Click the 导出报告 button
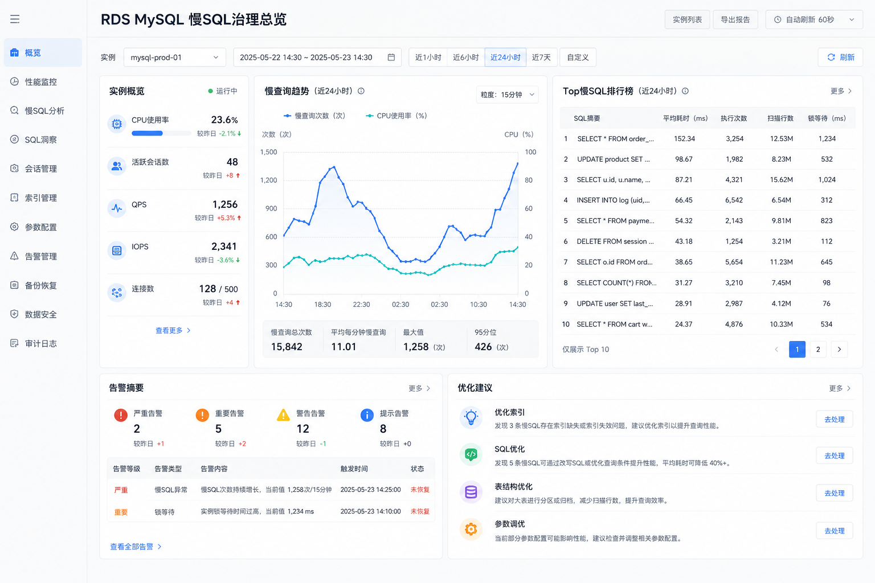This screenshot has width=875, height=583. (x=735, y=19)
